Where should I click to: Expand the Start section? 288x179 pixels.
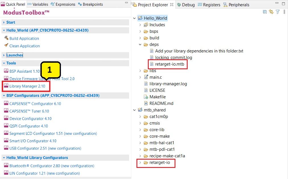click(4, 22)
